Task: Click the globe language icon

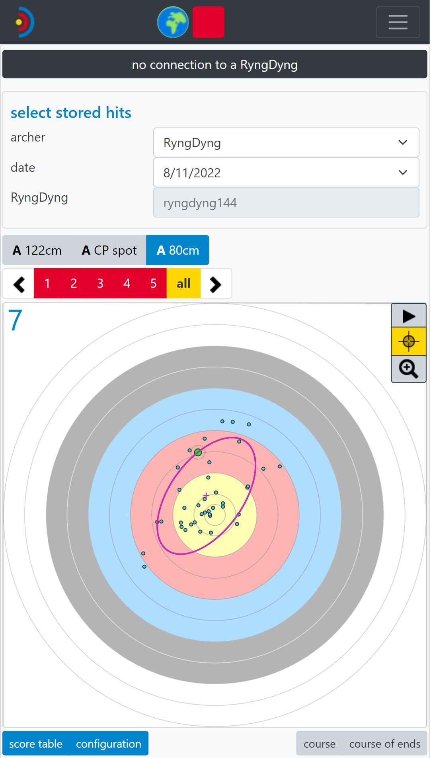Action: [173, 22]
